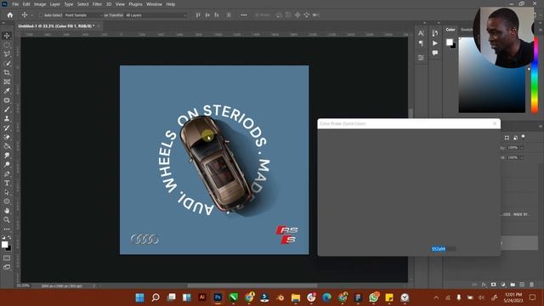
Task: Open the Layer menu
Action: (54, 4)
